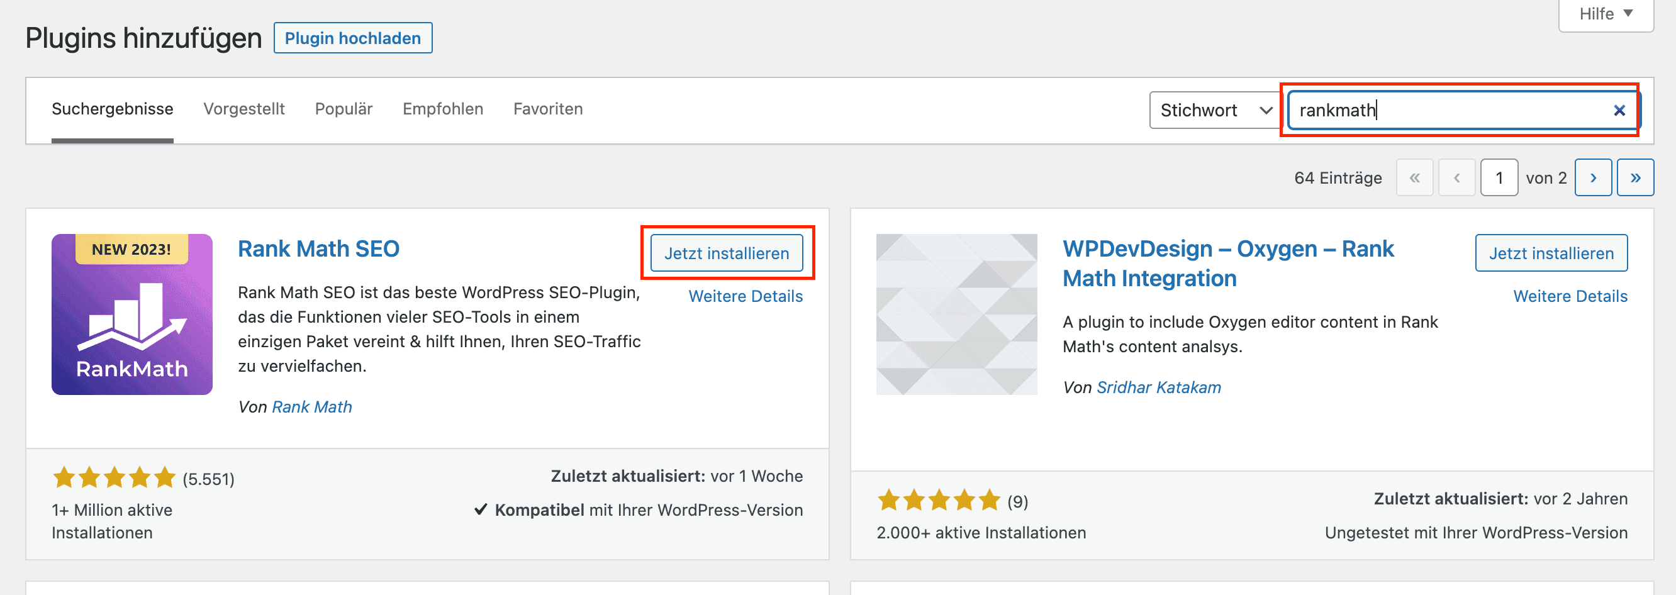The image size is (1676, 595).
Task: Open Weitere Details for WPDevDesign Oxygen plugin
Action: (1570, 296)
